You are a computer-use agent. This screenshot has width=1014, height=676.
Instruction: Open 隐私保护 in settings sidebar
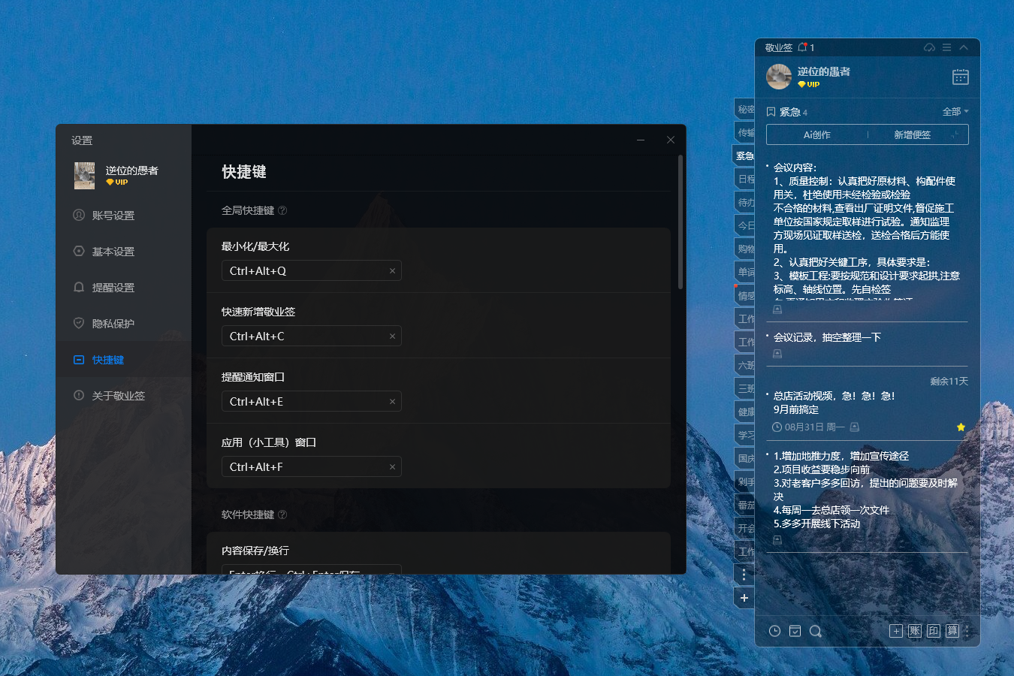click(x=124, y=324)
